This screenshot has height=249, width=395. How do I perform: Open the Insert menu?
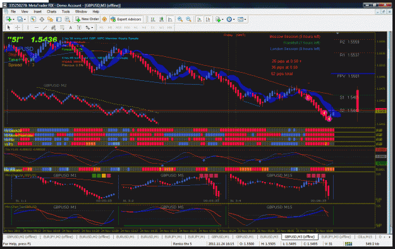click(x=37, y=11)
